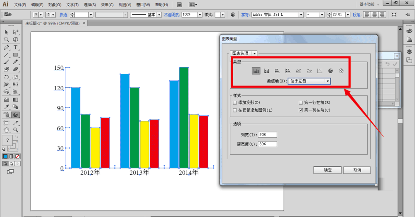Align paragraph center in control bar
Image resolution: width=415 pixels, height=217 pixels.
[x=374, y=15]
